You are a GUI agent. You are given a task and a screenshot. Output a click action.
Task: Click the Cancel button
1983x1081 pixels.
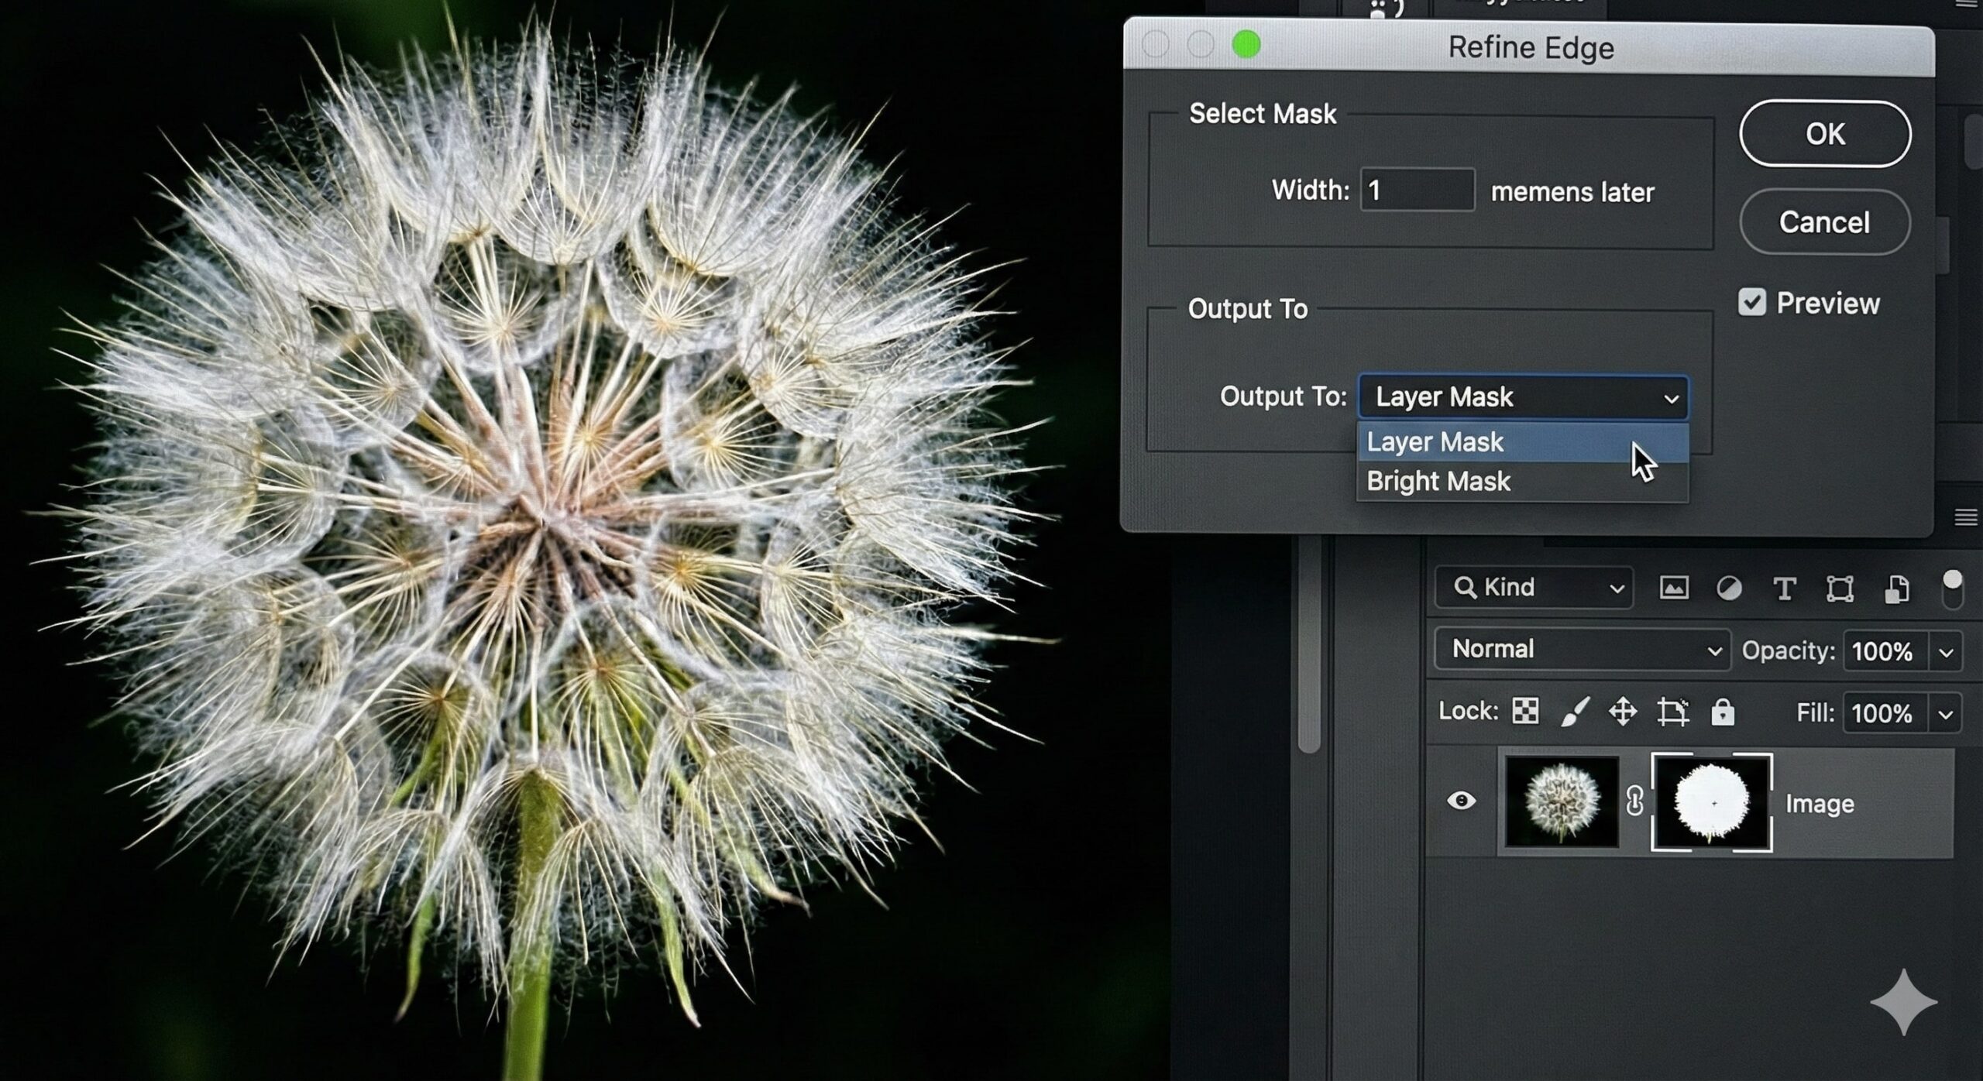tap(1824, 222)
